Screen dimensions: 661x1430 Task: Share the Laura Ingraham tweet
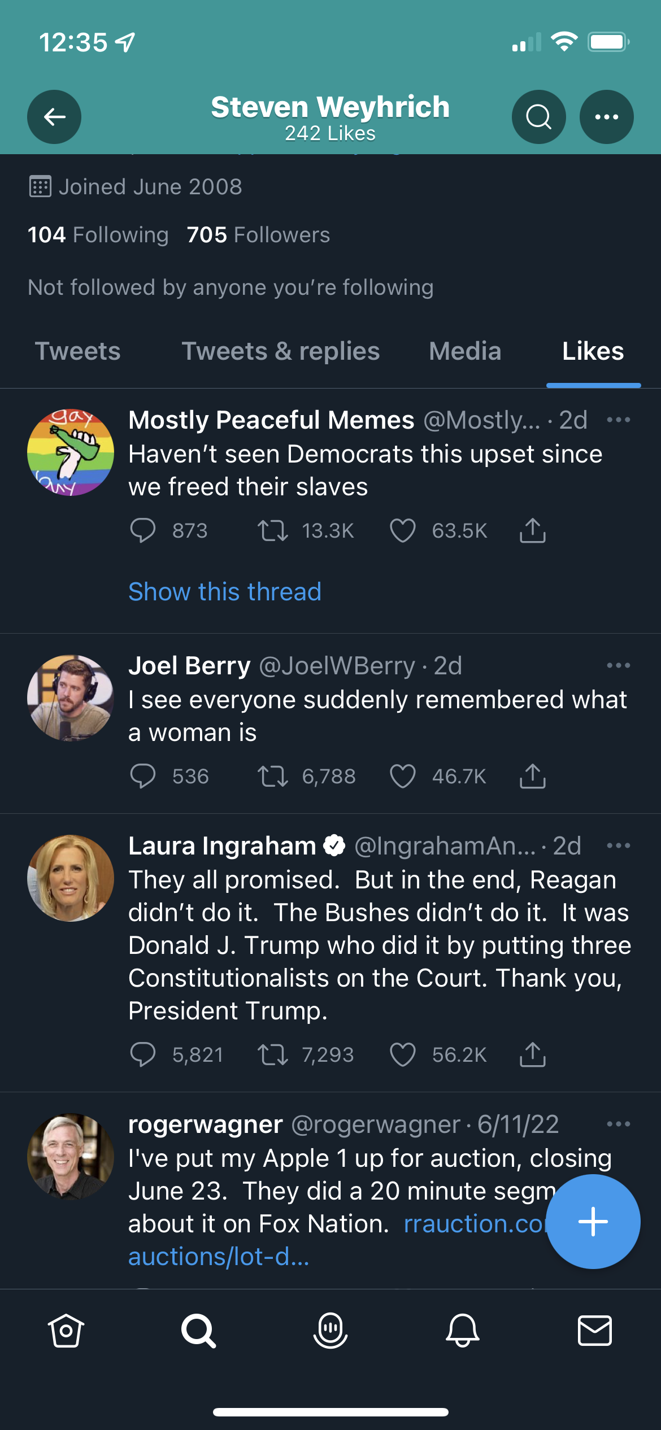[x=533, y=1055]
